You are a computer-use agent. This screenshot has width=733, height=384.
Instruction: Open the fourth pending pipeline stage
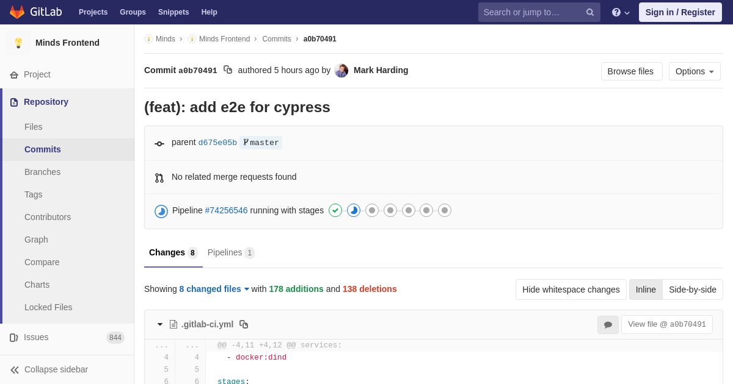point(390,210)
